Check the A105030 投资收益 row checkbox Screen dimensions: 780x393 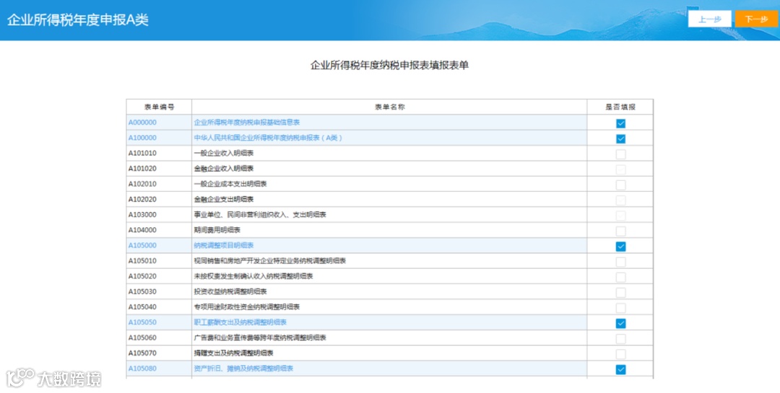click(x=621, y=293)
